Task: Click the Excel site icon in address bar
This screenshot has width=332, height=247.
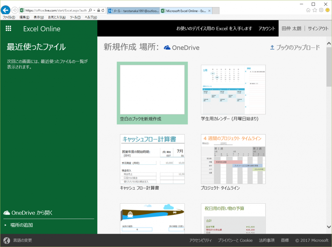Action: tap(22, 10)
